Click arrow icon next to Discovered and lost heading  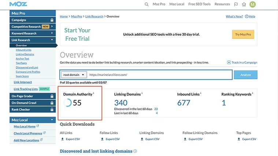point(135,151)
